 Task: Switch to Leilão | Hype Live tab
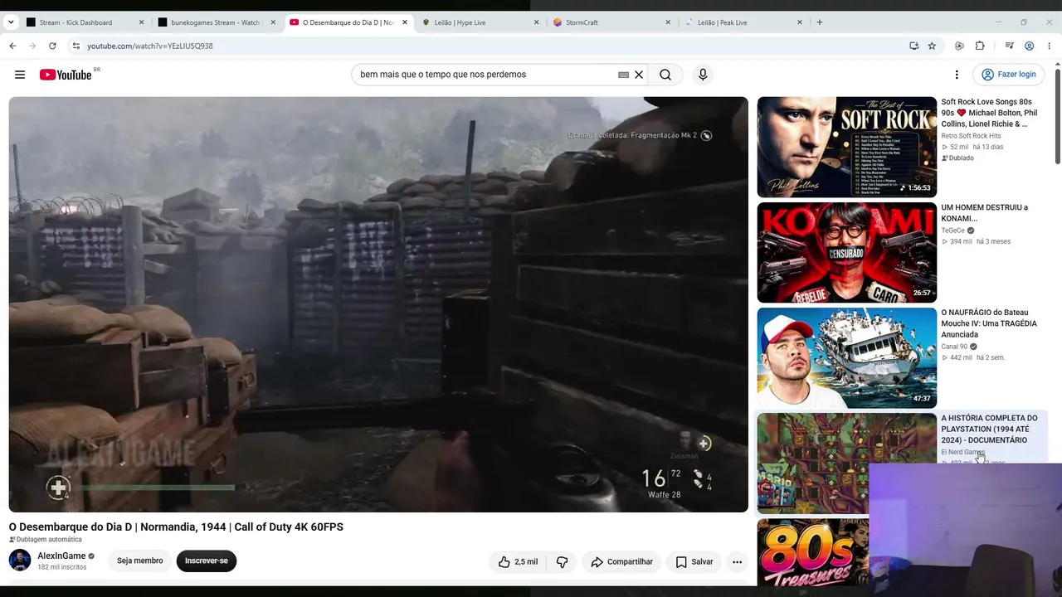click(480, 22)
